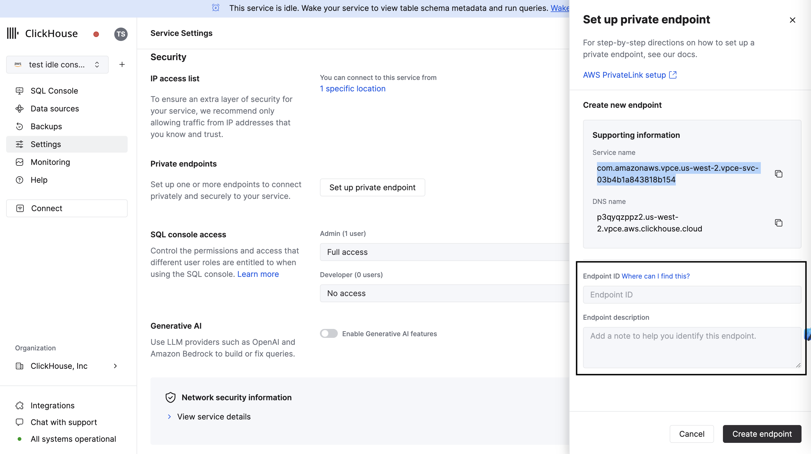Click copy icon next to Service name
Viewport: 811px width, 454px height.
point(778,174)
